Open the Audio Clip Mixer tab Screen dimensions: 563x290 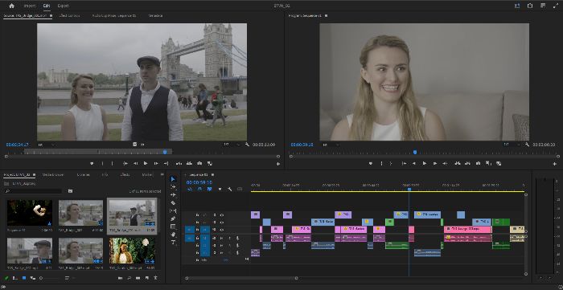tap(114, 16)
